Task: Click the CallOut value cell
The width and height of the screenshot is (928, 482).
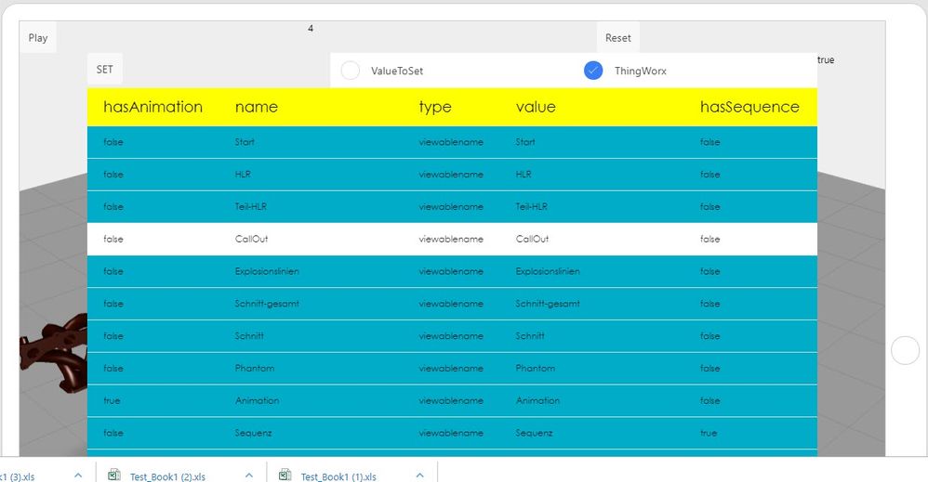Action: [532, 239]
